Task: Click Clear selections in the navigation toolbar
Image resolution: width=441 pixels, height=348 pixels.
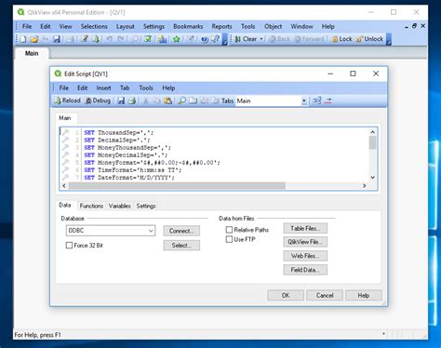Action: pos(247,39)
